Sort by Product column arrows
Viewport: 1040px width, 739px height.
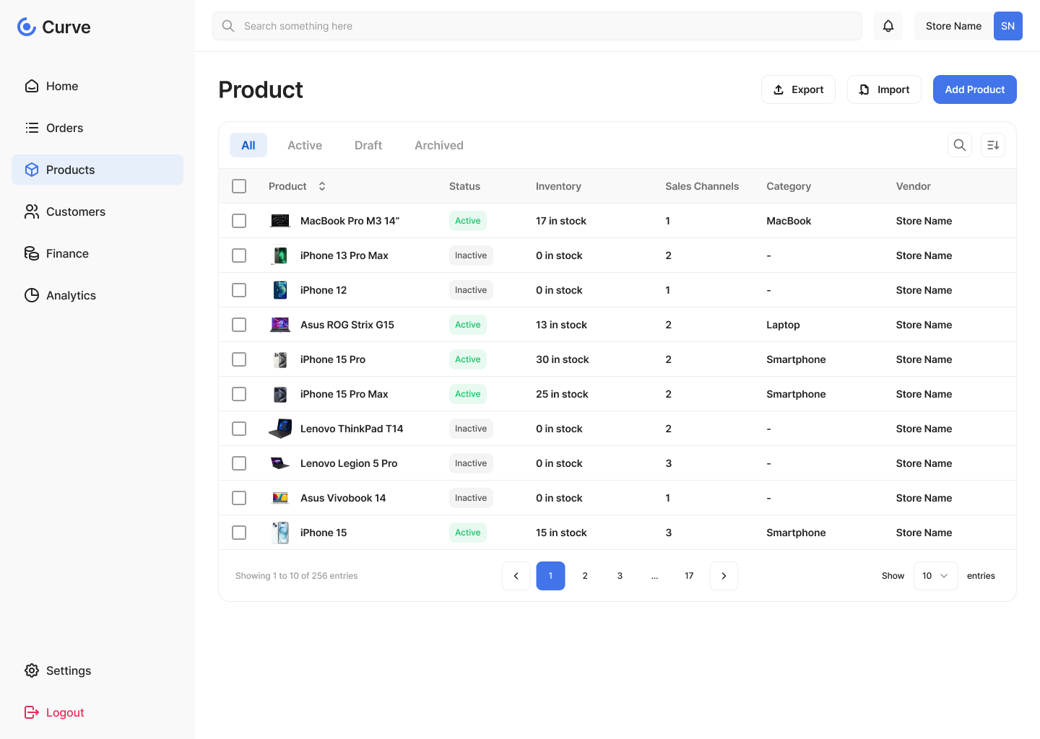(x=322, y=186)
